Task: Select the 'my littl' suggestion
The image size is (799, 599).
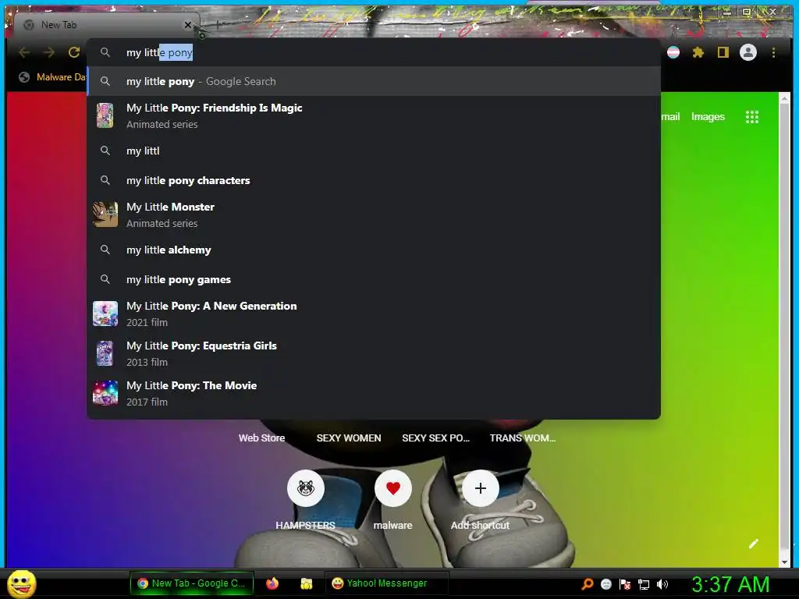Action: tap(374, 151)
